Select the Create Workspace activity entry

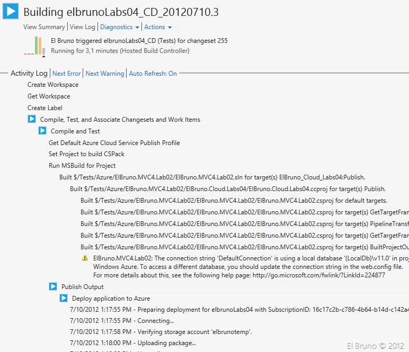[53, 85]
